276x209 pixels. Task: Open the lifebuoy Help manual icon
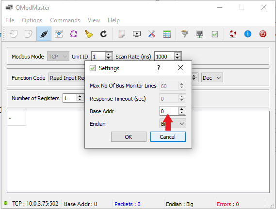[x=233, y=34]
